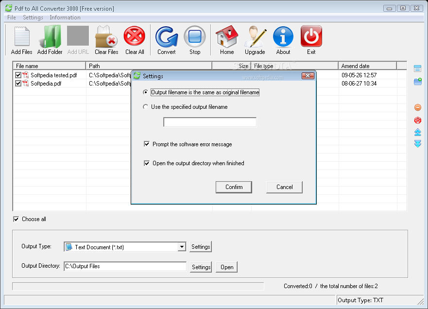Click the orange remove item sidebar icon
Viewport: 428px width, 309px height.
coord(418,107)
